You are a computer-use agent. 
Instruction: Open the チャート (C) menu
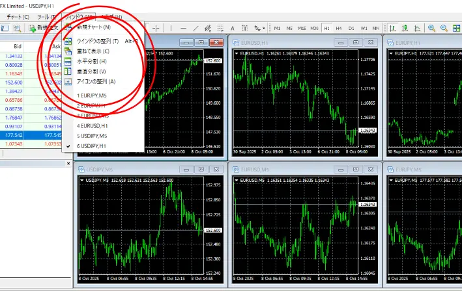point(18,16)
